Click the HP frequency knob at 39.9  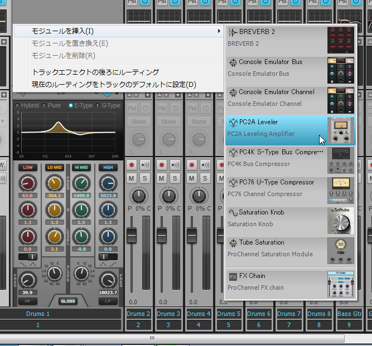pyautogui.click(x=28, y=280)
